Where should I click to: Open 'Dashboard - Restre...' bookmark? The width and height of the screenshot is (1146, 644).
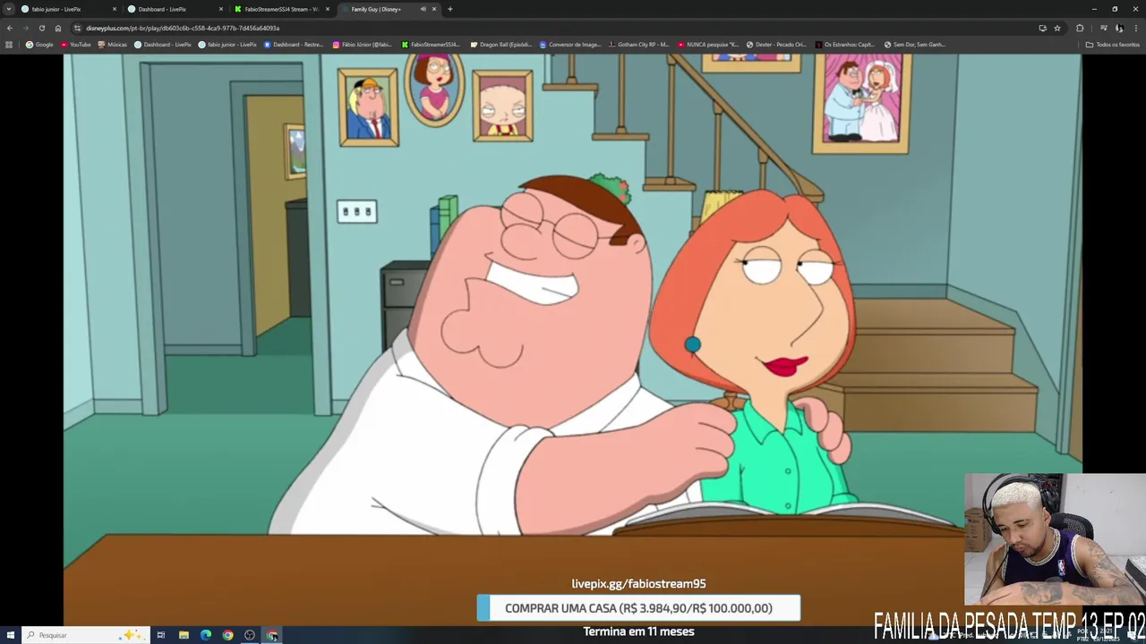click(x=294, y=44)
